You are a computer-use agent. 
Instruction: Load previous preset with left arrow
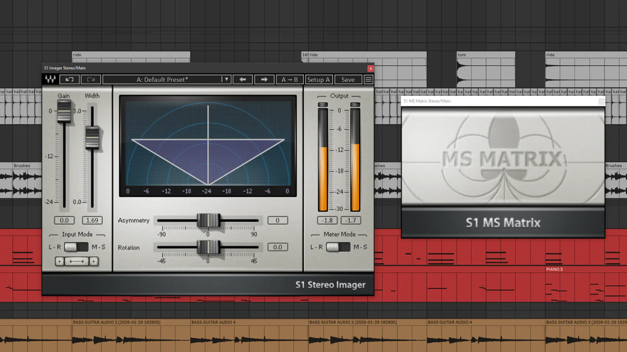(243, 79)
